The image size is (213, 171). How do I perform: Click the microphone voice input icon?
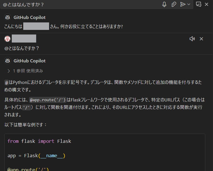coord(164,4)
